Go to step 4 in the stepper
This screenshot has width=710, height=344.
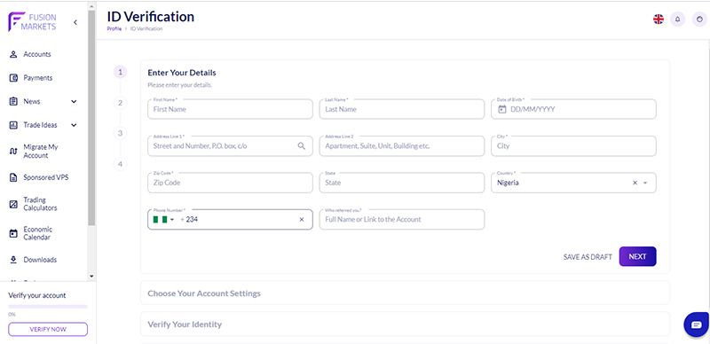(x=121, y=164)
